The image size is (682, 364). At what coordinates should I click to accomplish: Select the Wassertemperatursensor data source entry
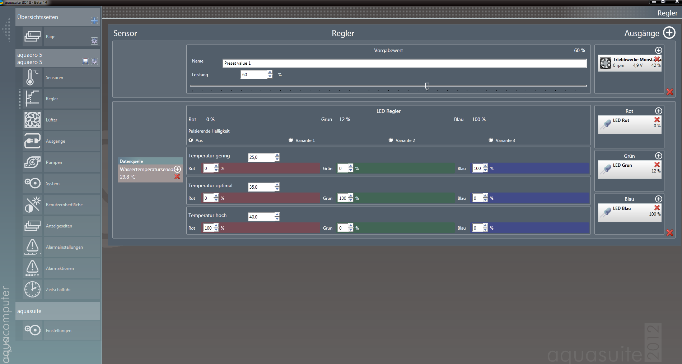(x=150, y=173)
